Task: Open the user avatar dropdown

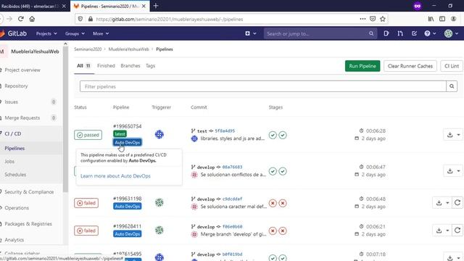Action: pyautogui.click(x=451, y=33)
